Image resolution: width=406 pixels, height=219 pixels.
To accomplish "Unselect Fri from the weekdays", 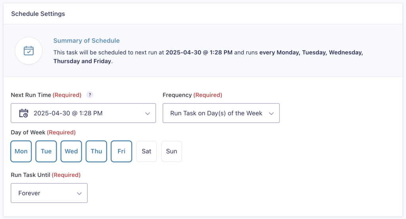I will [x=121, y=151].
